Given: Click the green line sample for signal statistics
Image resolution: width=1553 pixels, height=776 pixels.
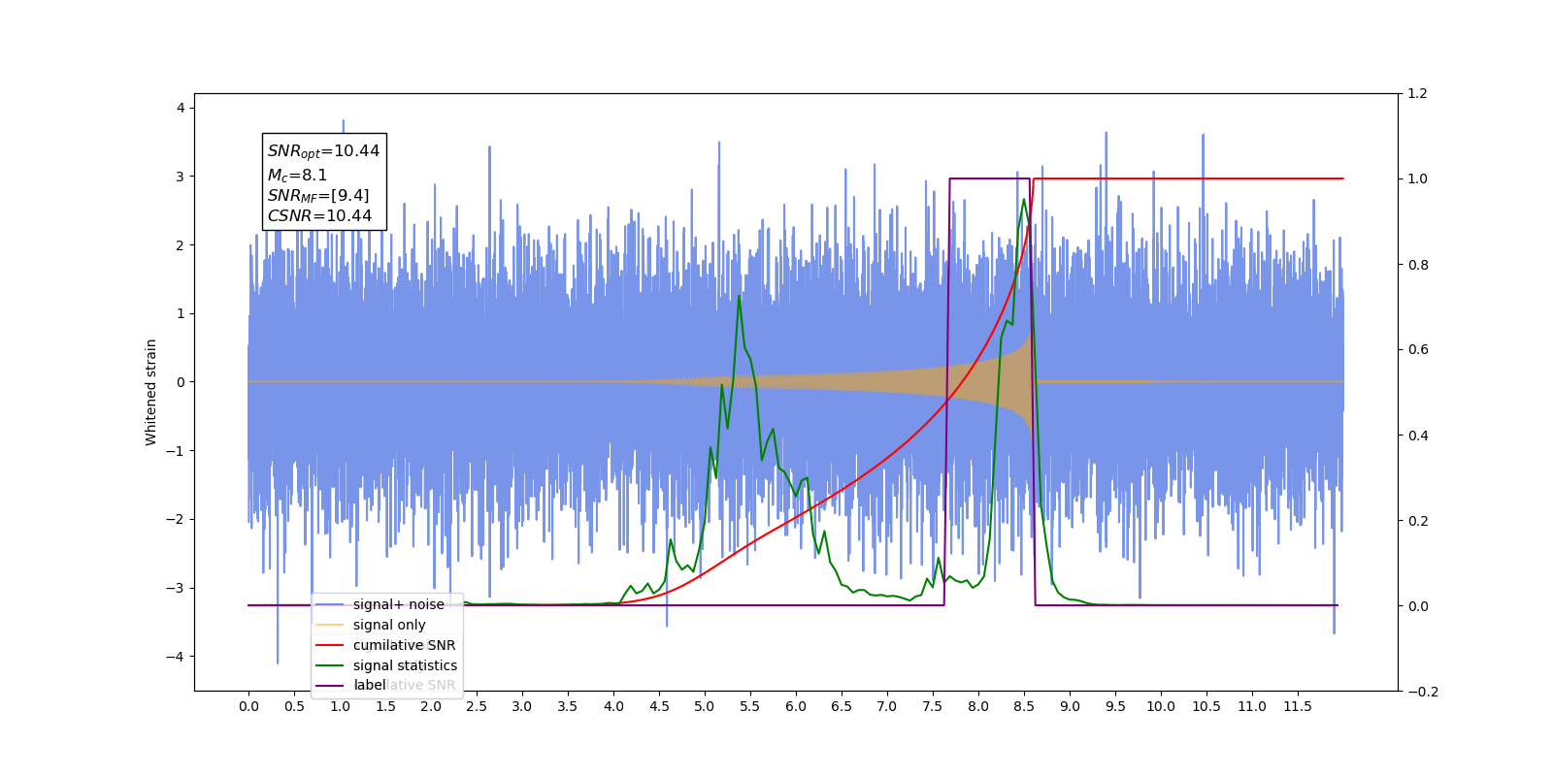Looking at the screenshot, I should click(330, 665).
